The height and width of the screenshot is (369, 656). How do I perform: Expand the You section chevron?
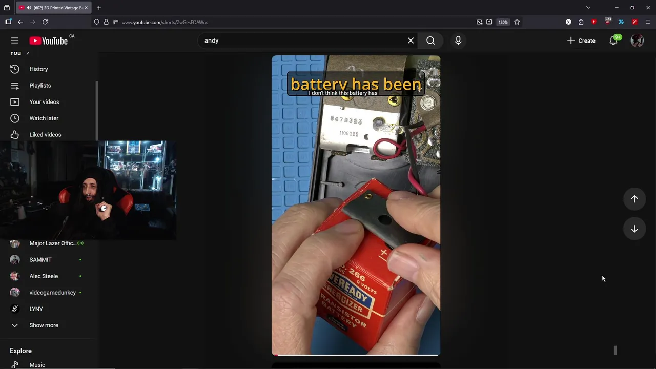coord(28,53)
